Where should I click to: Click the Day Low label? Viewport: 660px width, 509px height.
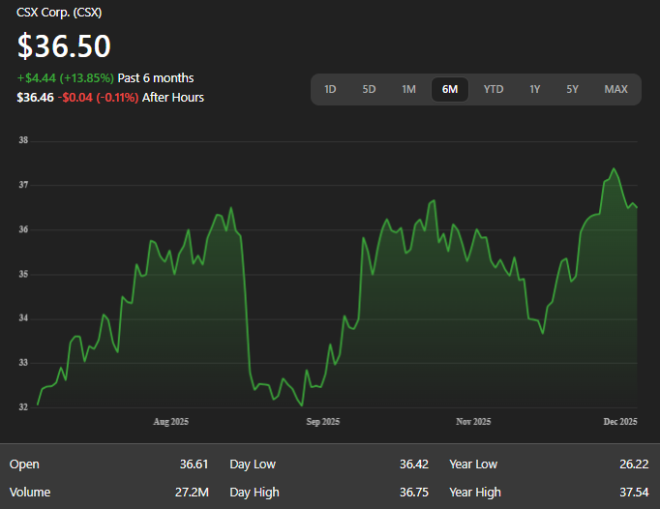(x=253, y=464)
